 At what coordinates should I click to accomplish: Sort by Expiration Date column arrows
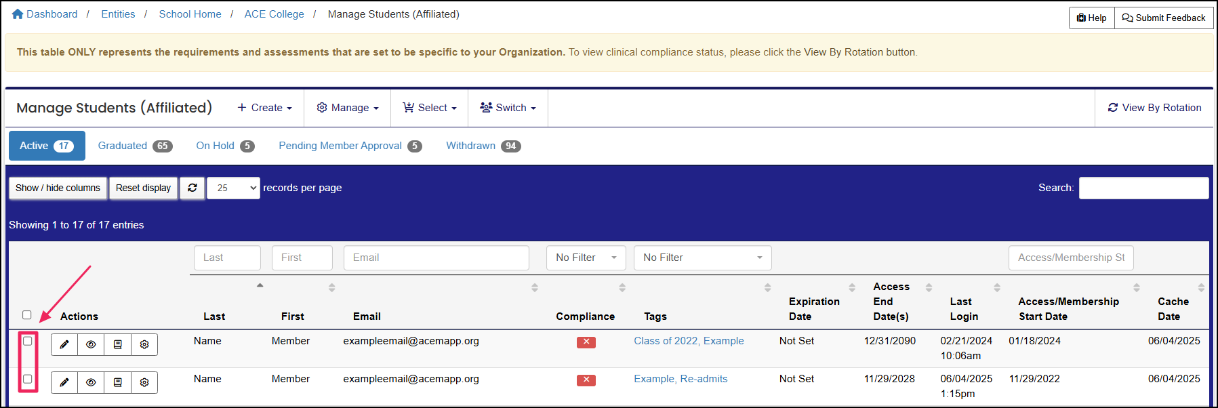852,287
